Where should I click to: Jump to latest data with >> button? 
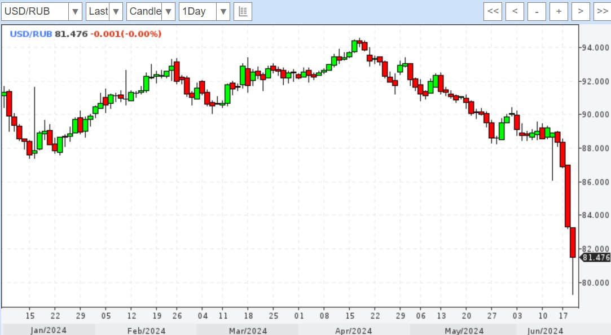coord(602,11)
